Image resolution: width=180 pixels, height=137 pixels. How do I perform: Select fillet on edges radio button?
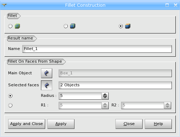[66, 26]
